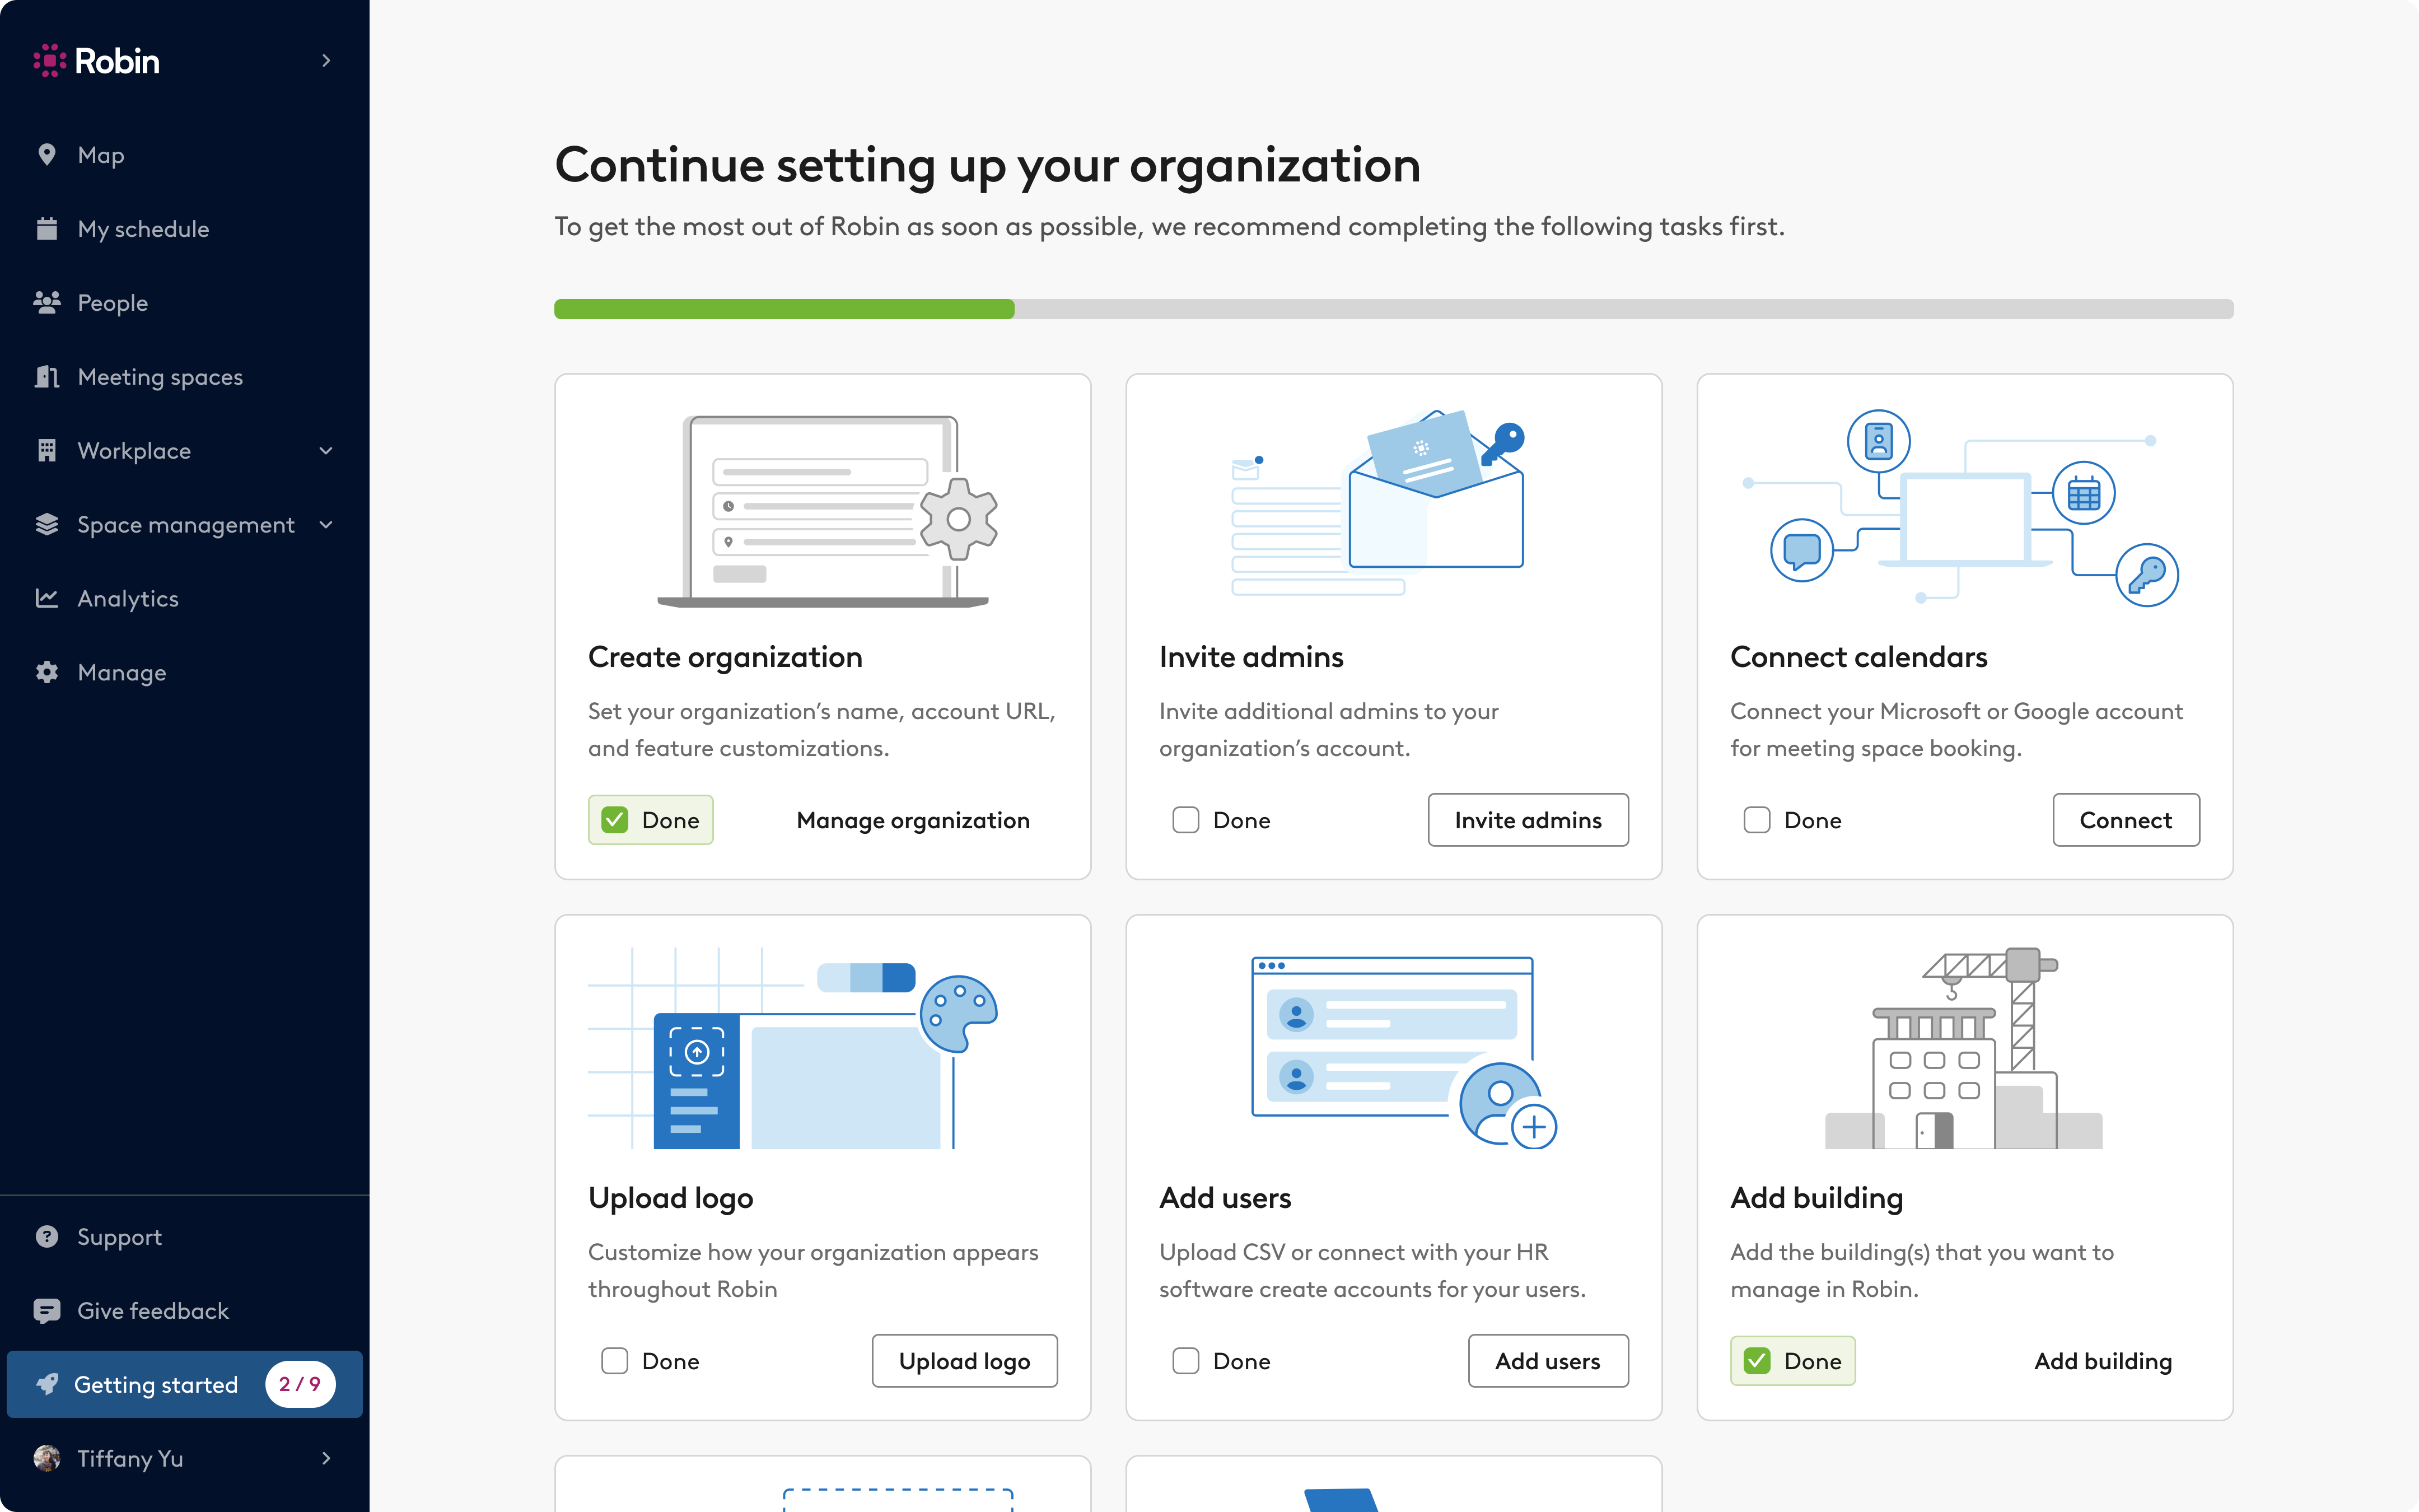Image resolution: width=2419 pixels, height=1512 pixels.
Task: Click the Manage organization link
Action: tap(913, 820)
